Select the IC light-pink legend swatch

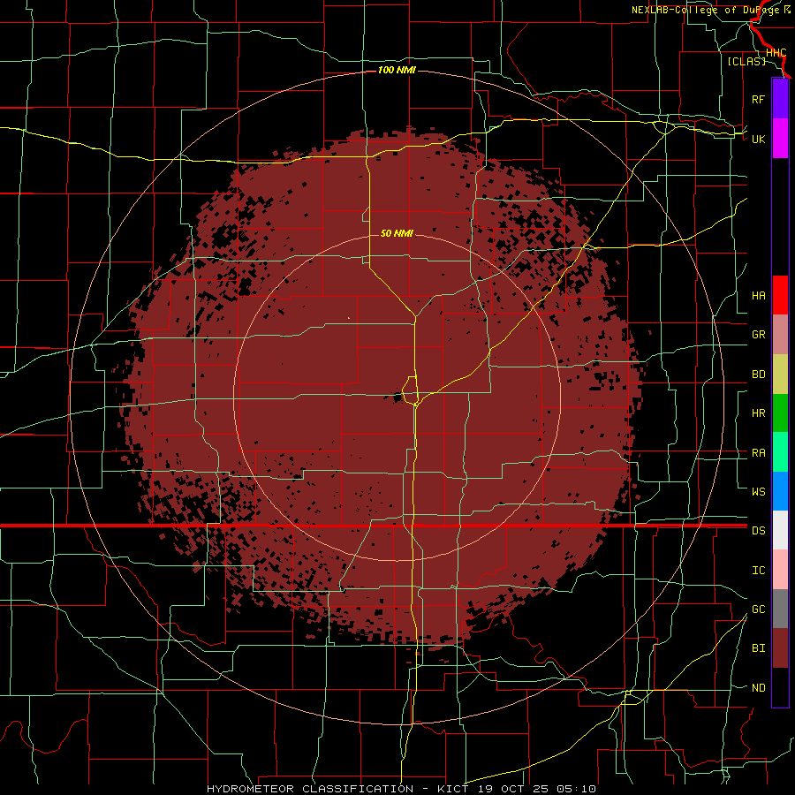[780, 570]
